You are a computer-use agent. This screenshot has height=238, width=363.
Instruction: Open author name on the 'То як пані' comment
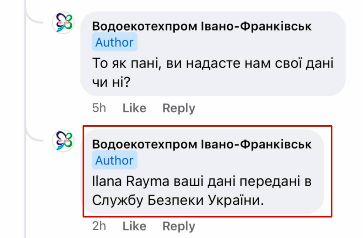[202, 27]
